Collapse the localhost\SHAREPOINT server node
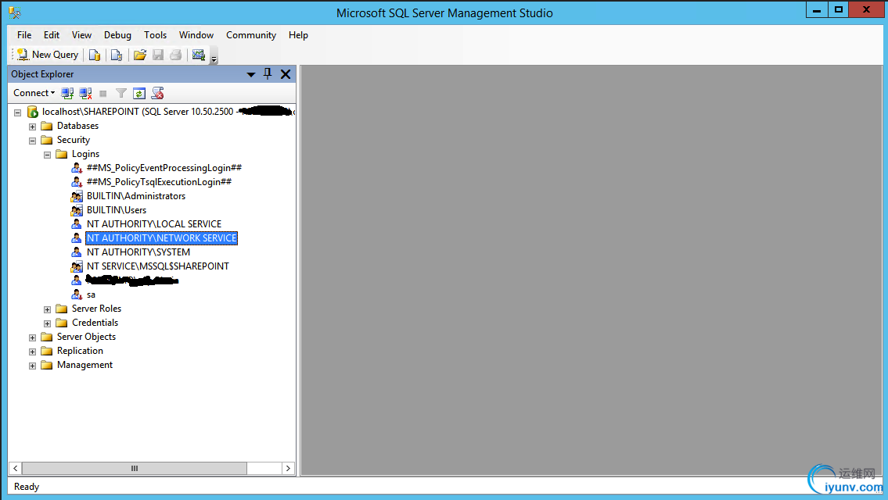 coord(17,112)
